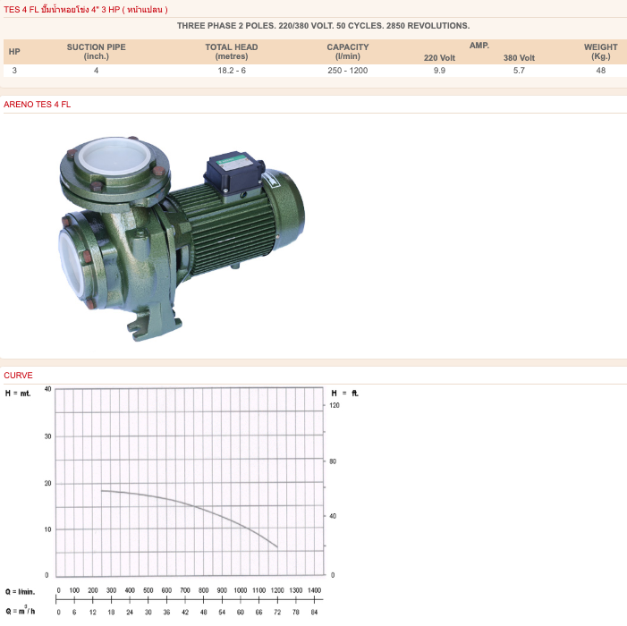This screenshot has width=627, height=626.
Task: Click the green pump product image
Action: point(182,239)
